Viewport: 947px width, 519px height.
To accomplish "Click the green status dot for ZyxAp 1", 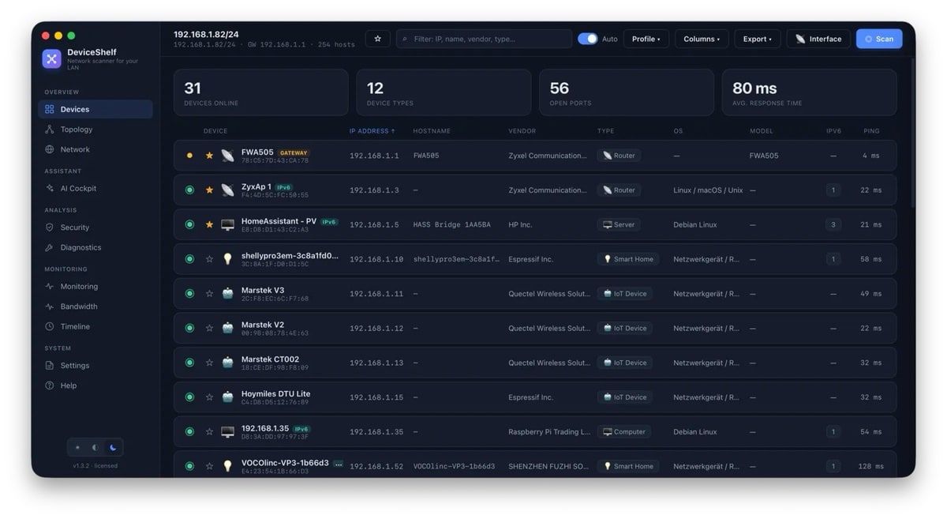I will tap(189, 190).
